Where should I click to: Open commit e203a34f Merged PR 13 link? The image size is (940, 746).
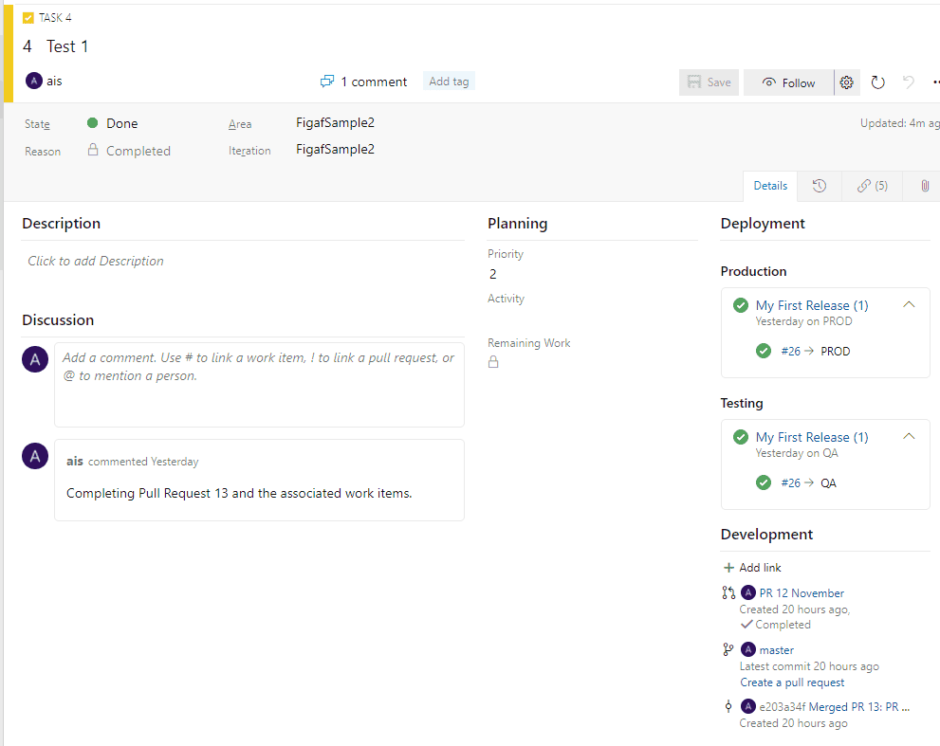[835, 707]
